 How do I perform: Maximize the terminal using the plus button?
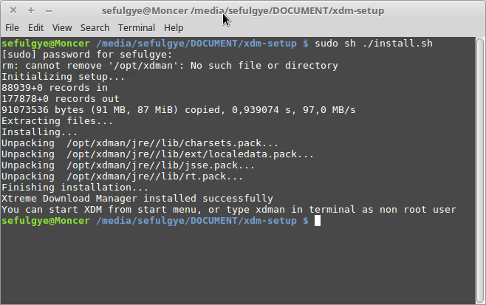pyautogui.click(x=31, y=11)
